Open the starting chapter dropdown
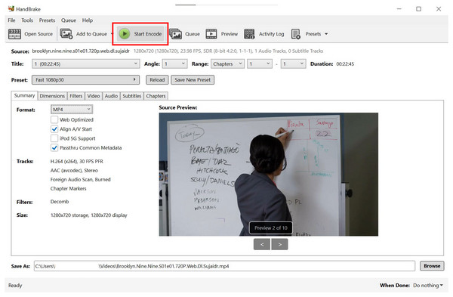Screen dimensions: 453x297 click(x=260, y=63)
